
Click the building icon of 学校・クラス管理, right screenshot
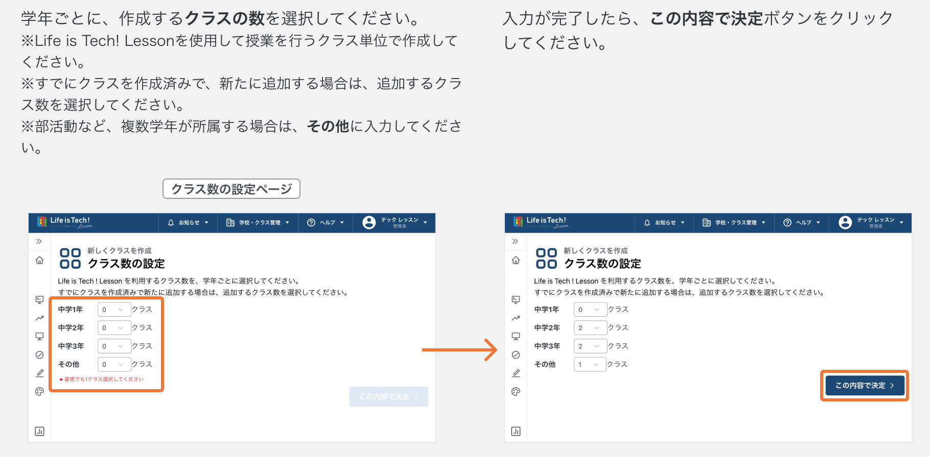point(707,222)
